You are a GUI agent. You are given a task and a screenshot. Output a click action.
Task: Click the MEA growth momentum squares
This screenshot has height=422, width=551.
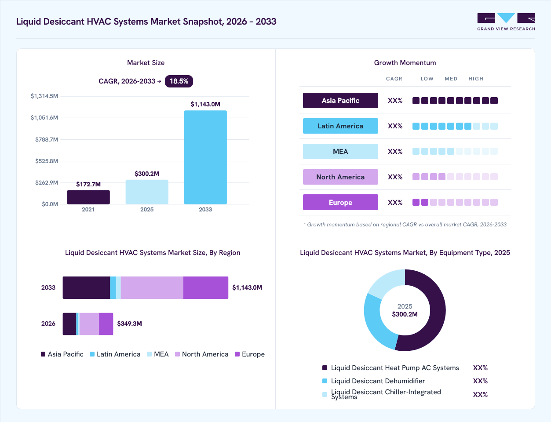click(455, 151)
